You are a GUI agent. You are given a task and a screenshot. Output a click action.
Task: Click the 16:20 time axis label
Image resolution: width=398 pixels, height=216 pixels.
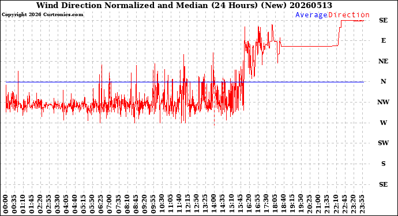tap(249, 204)
